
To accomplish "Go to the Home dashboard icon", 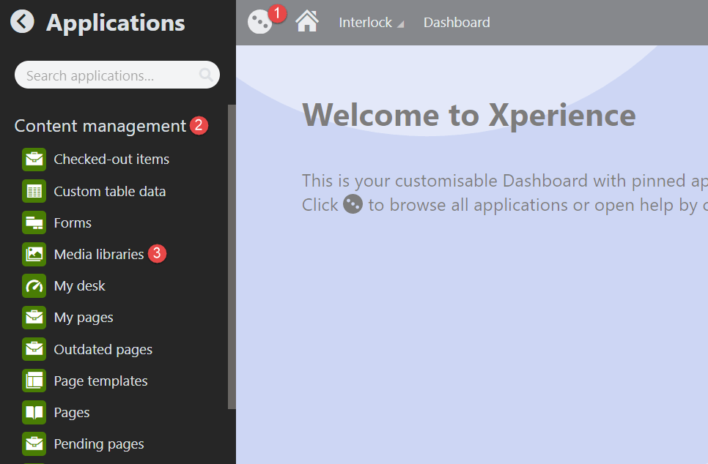I will click(x=307, y=21).
